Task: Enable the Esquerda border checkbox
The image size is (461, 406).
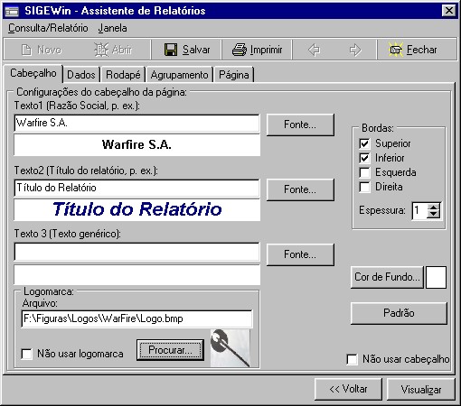Action: 364,172
